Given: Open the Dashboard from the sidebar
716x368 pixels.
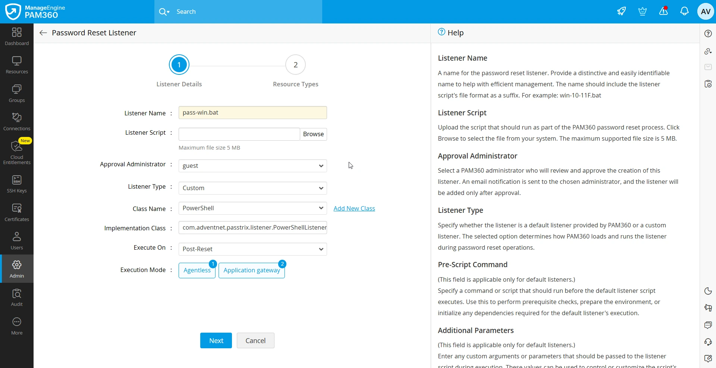Looking at the screenshot, I should [x=17, y=36].
